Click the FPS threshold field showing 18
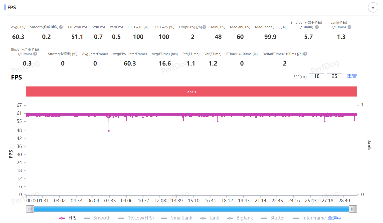The height and width of the screenshot is (223, 383). [317, 76]
